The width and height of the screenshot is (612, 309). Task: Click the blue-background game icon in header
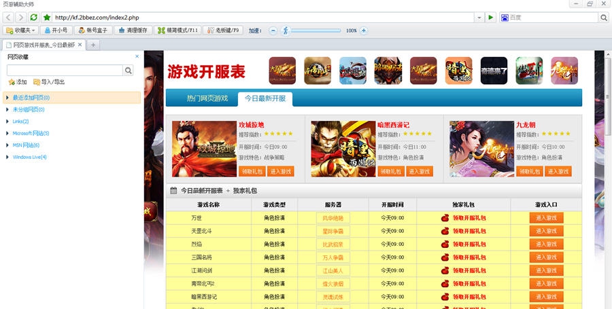pos(353,71)
